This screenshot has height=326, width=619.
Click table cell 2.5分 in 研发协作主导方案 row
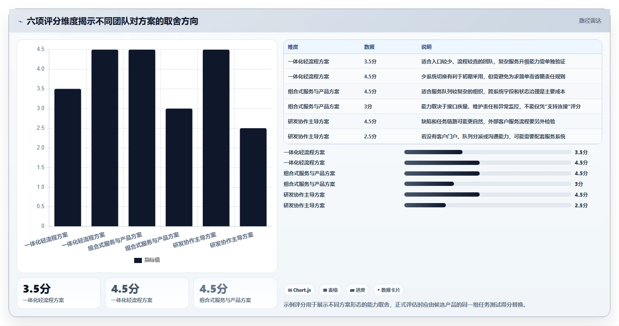coord(370,137)
